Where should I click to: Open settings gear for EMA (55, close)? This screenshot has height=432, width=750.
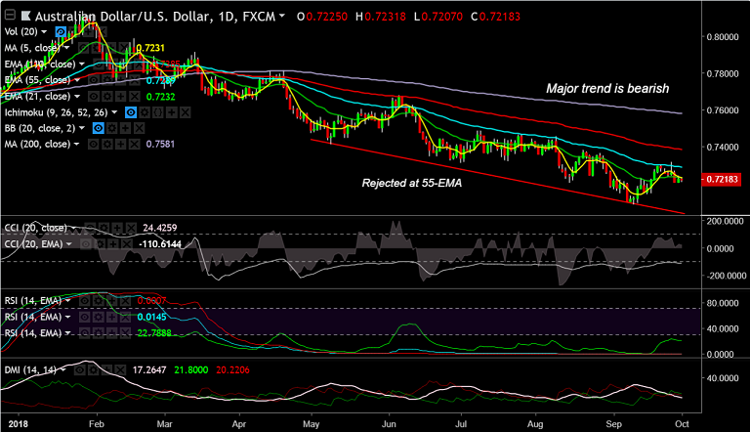pyautogui.click(x=107, y=80)
